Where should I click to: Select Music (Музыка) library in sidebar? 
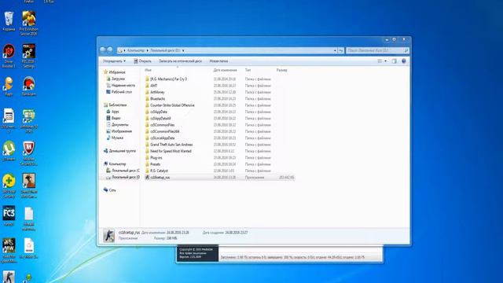(x=117, y=138)
